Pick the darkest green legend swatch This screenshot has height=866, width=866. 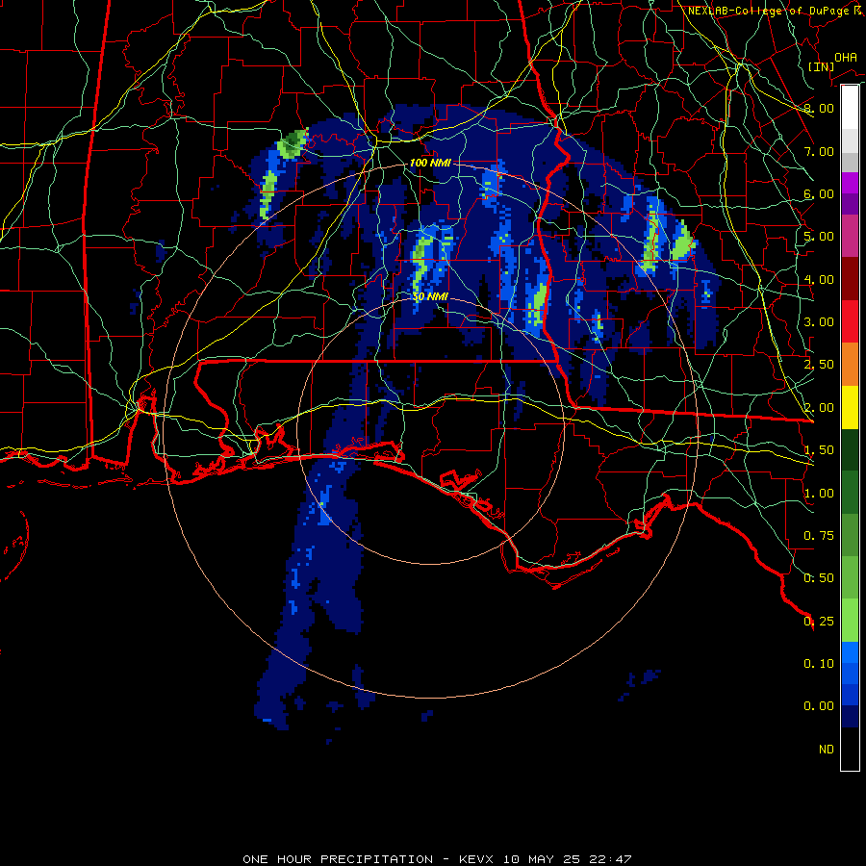(850, 449)
